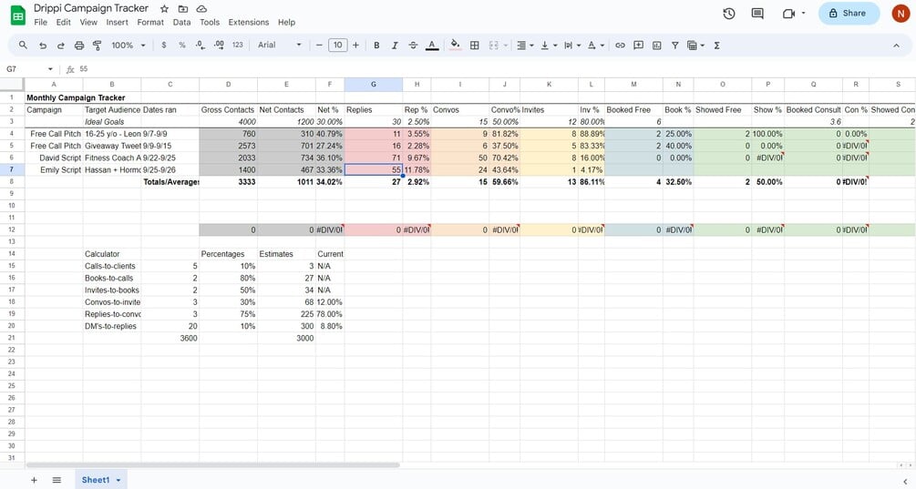Add a comment from toolbar icon
The width and height of the screenshot is (916, 489).
point(638,45)
